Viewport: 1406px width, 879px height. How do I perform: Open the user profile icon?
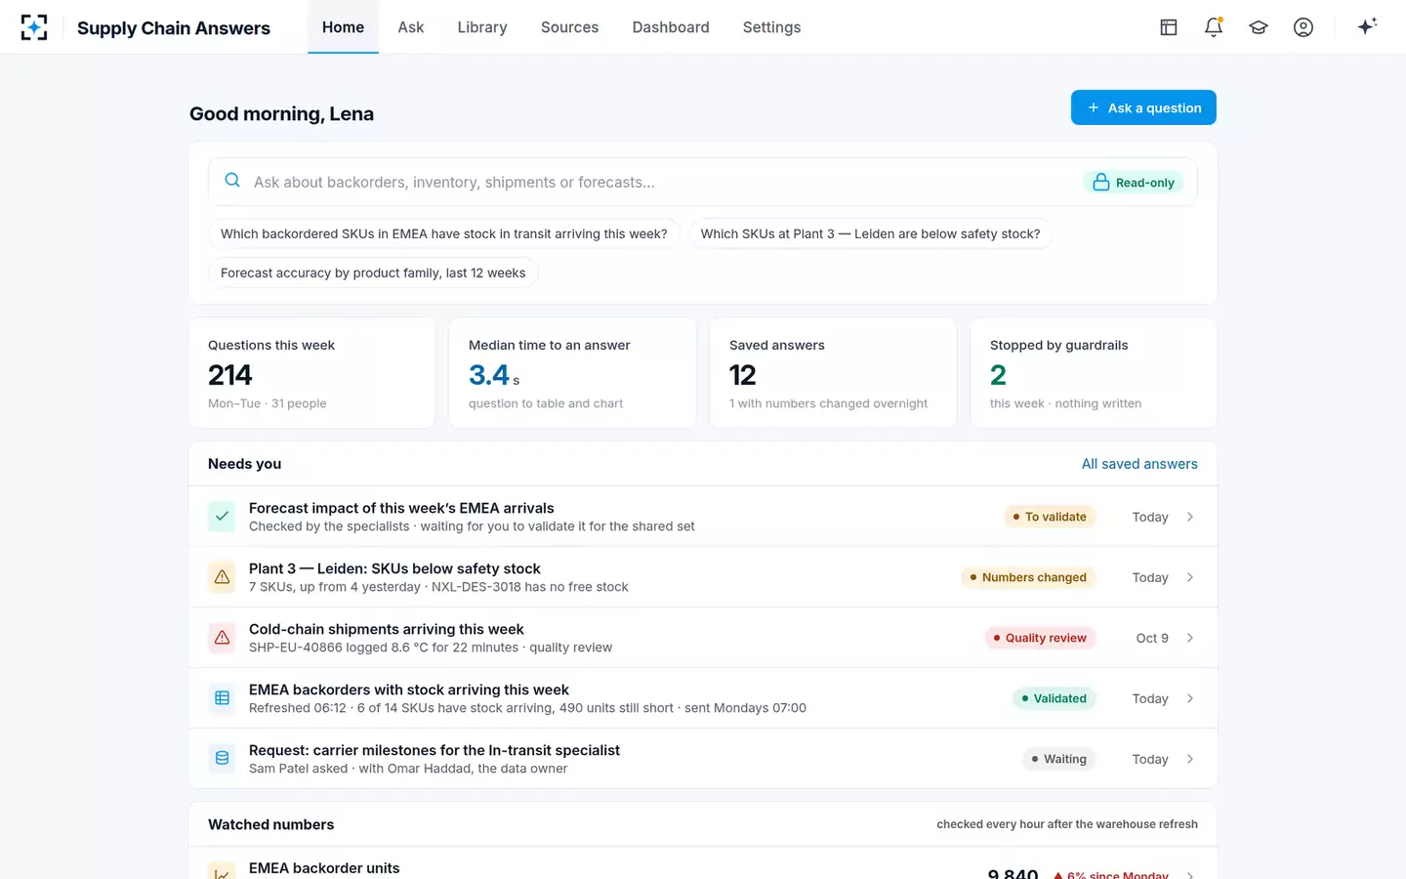click(x=1303, y=27)
